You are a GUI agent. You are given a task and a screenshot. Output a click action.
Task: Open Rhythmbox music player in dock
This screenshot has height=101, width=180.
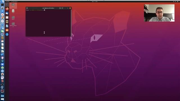click(7, 22)
